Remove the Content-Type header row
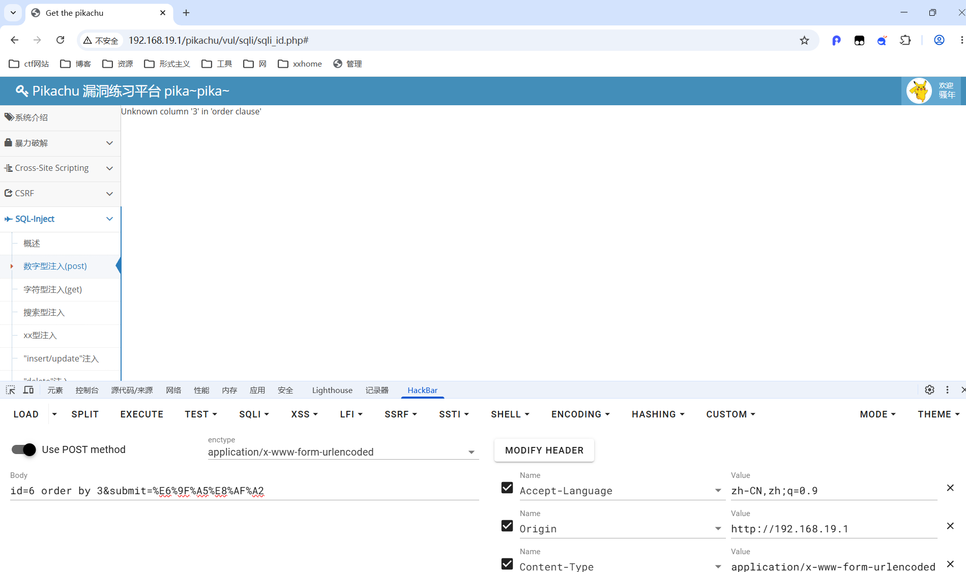 [x=950, y=564]
